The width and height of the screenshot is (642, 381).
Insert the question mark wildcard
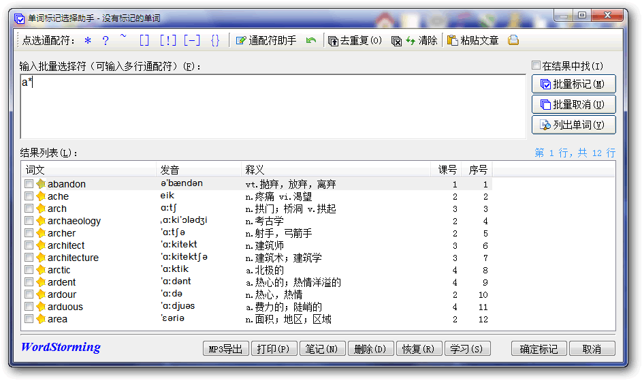[106, 41]
